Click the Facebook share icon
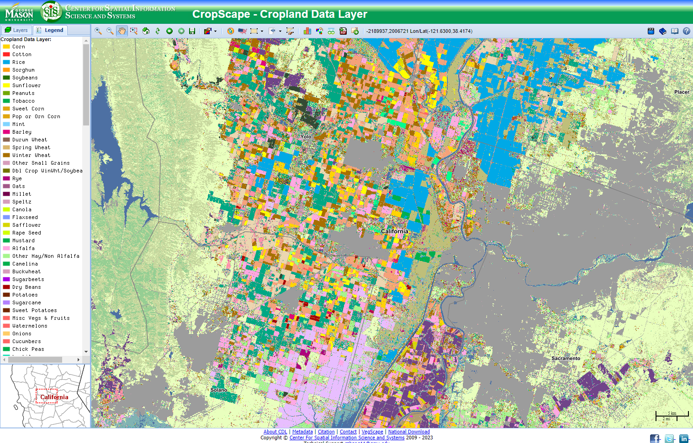 click(x=655, y=438)
